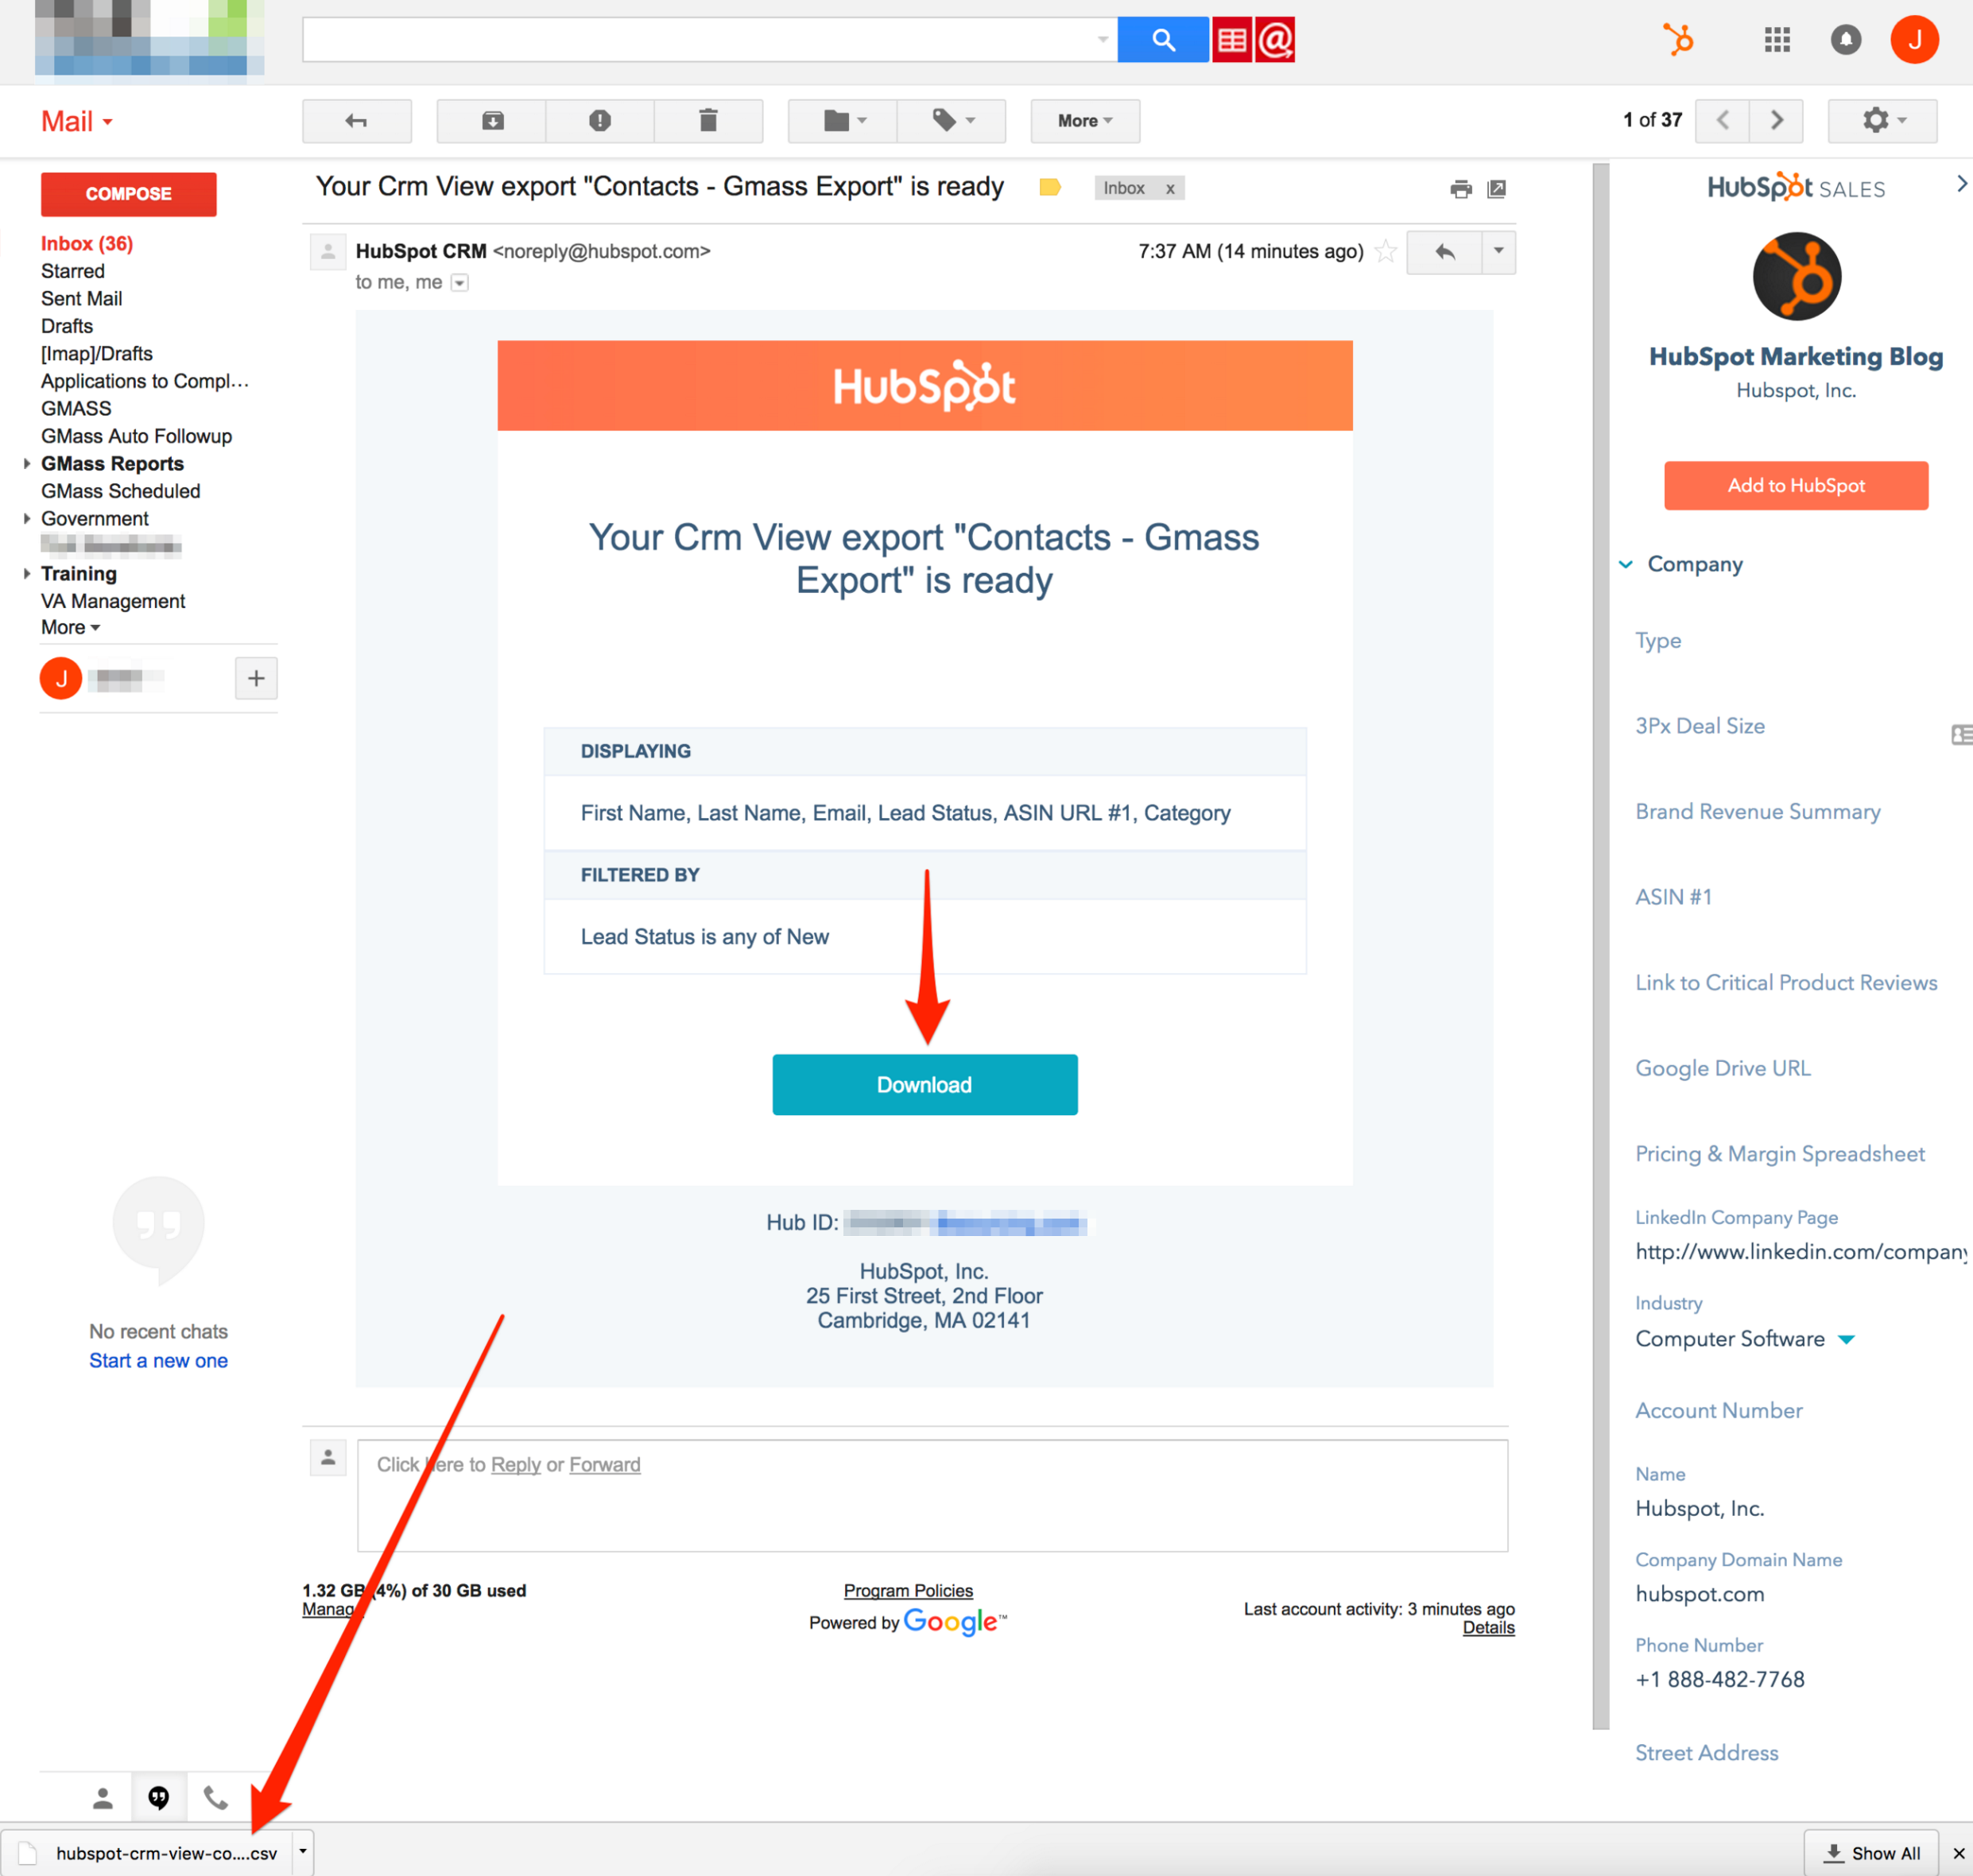Click the red GMass @ button
The width and height of the screenshot is (1973, 1876).
pyautogui.click(x=1275, y=40)
